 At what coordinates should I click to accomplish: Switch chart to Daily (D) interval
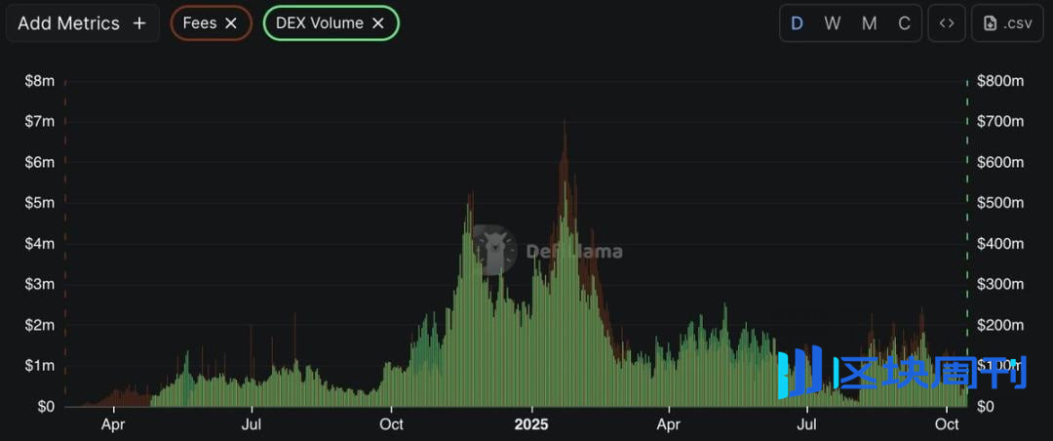[797, 23]
